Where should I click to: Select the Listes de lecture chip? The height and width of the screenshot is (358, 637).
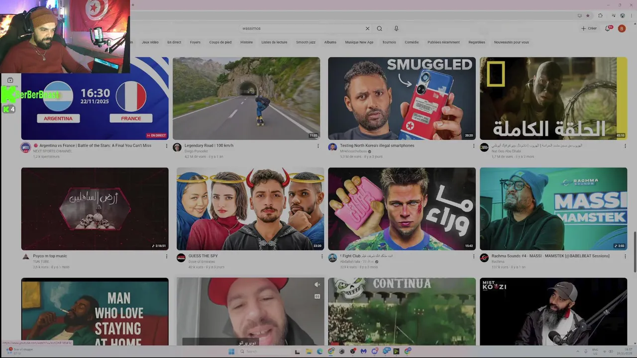pos(274,42)
